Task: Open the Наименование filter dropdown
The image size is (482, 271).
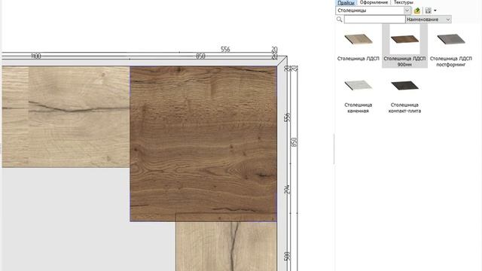Action: pos(429,20)
